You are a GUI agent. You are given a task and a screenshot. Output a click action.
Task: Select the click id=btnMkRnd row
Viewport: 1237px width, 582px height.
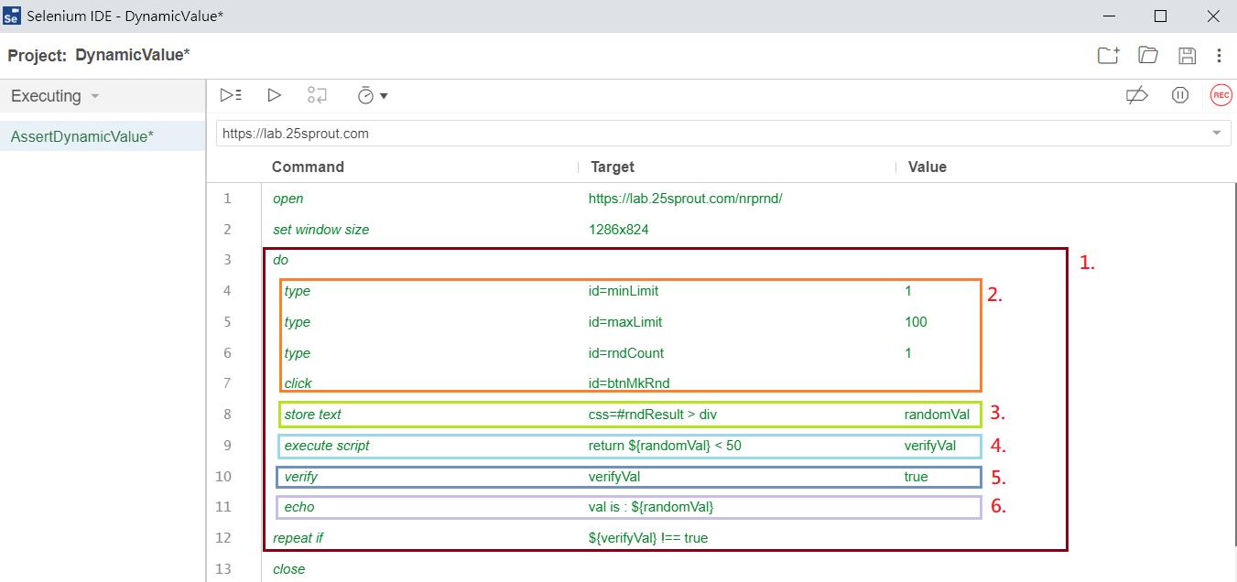pos(722,383)
